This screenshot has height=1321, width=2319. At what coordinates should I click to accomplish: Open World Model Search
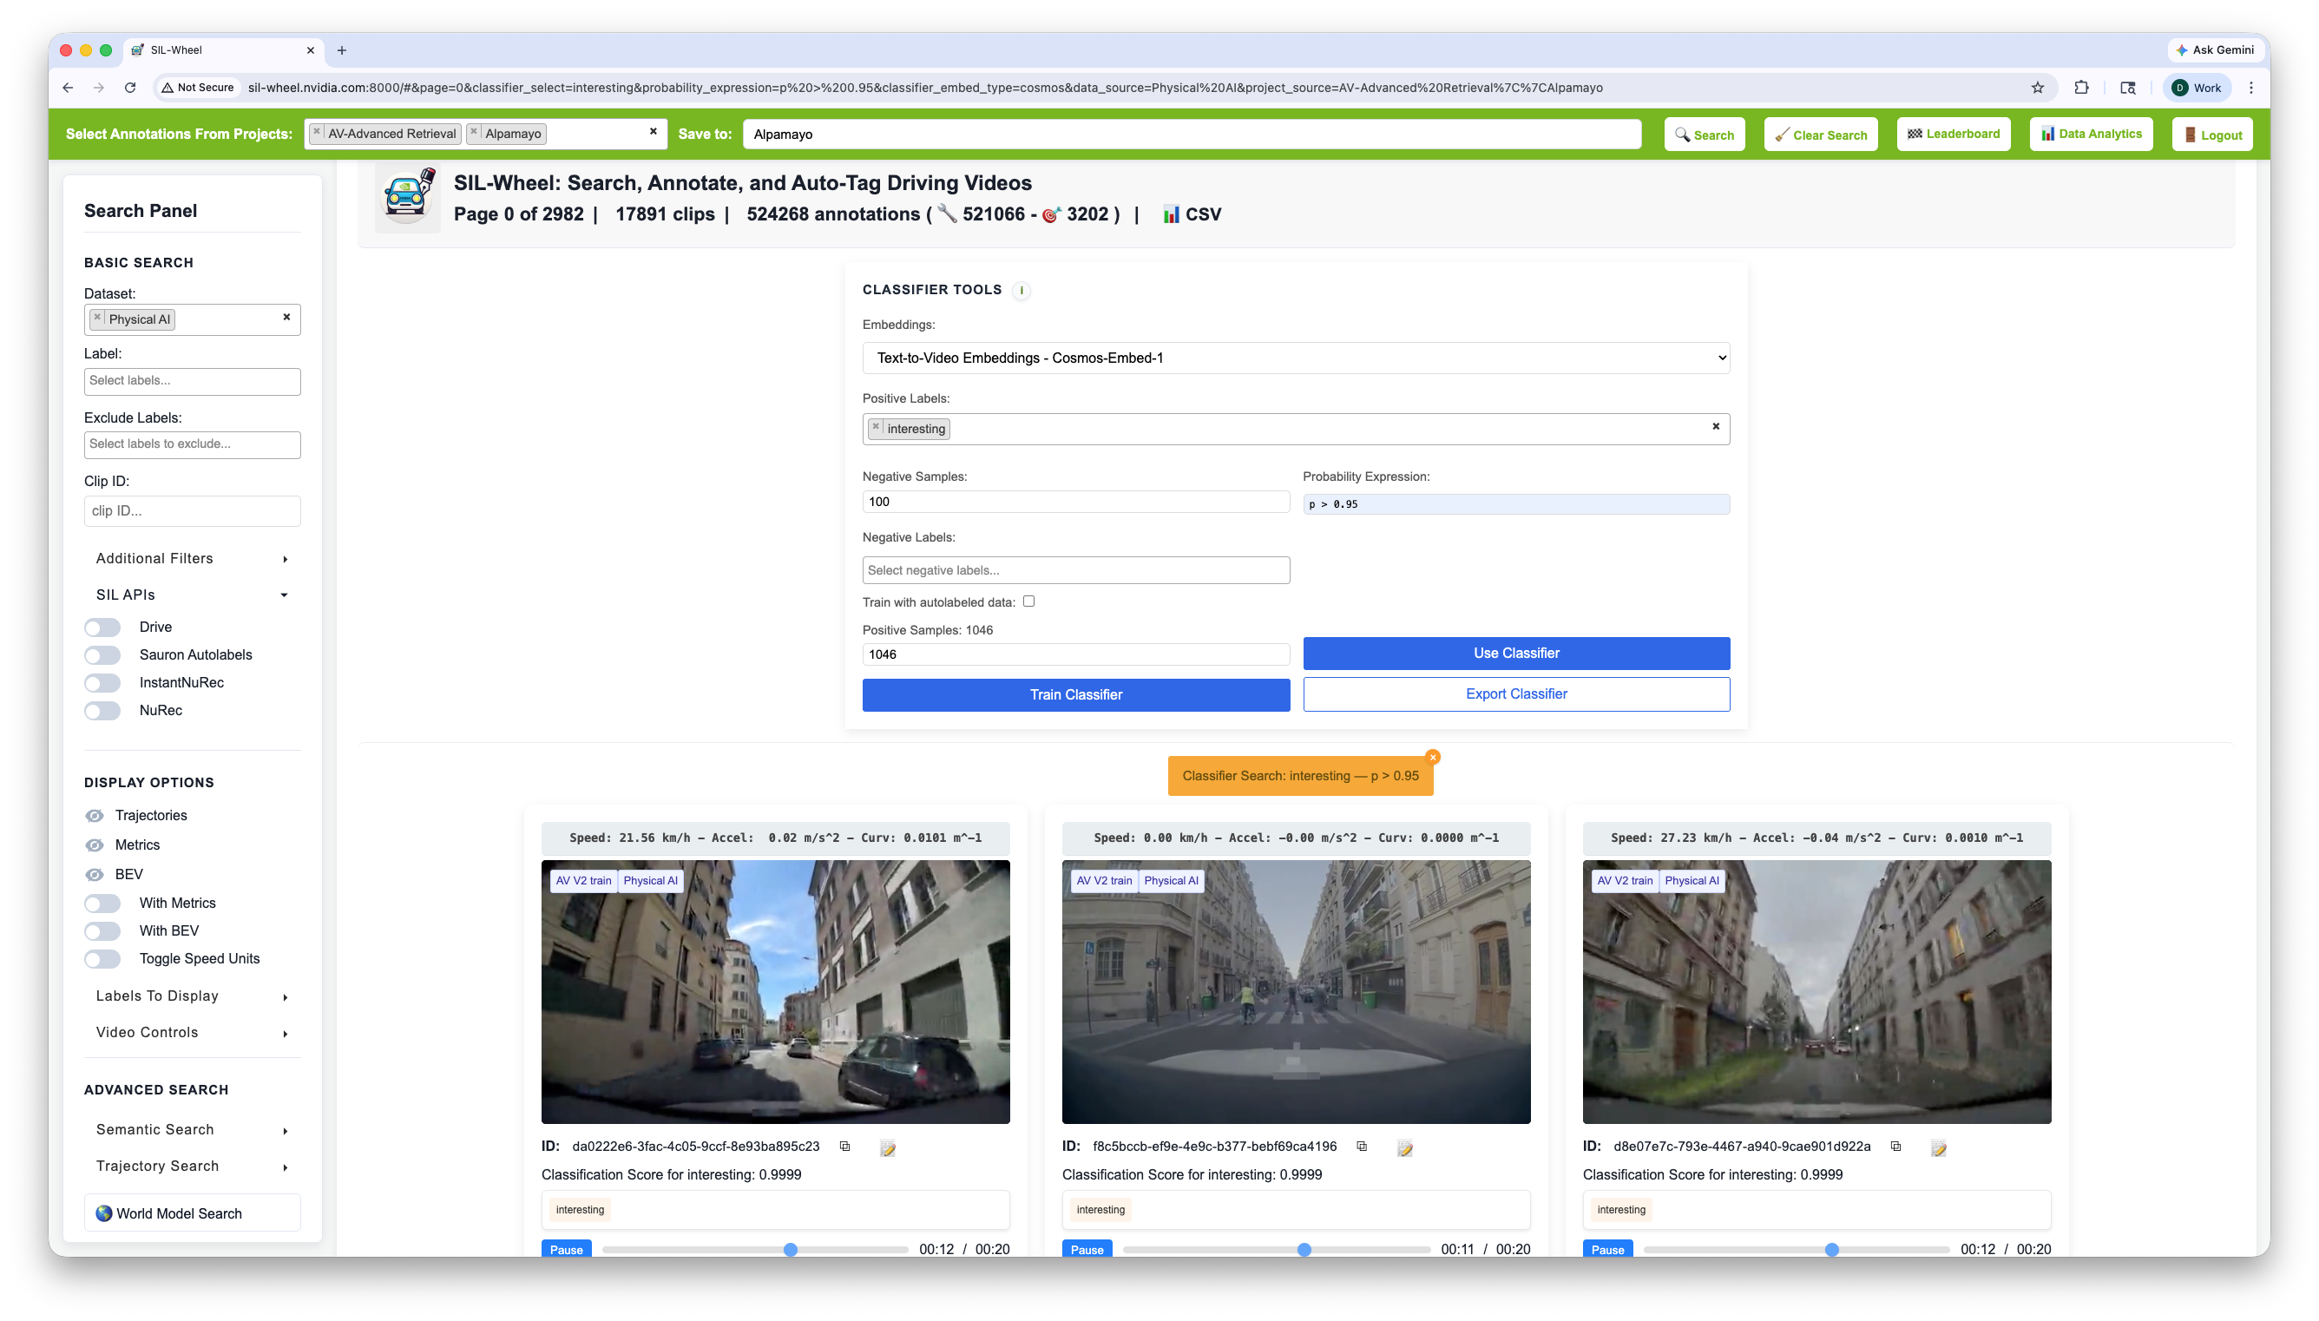(193, 1213)
